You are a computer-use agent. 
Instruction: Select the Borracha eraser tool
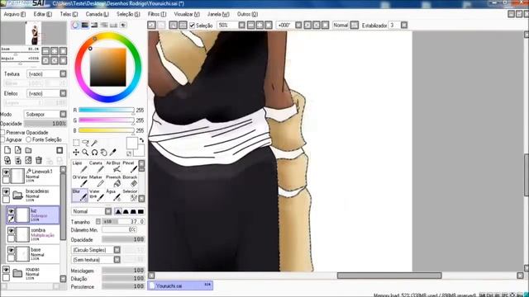tap(130, 181)
